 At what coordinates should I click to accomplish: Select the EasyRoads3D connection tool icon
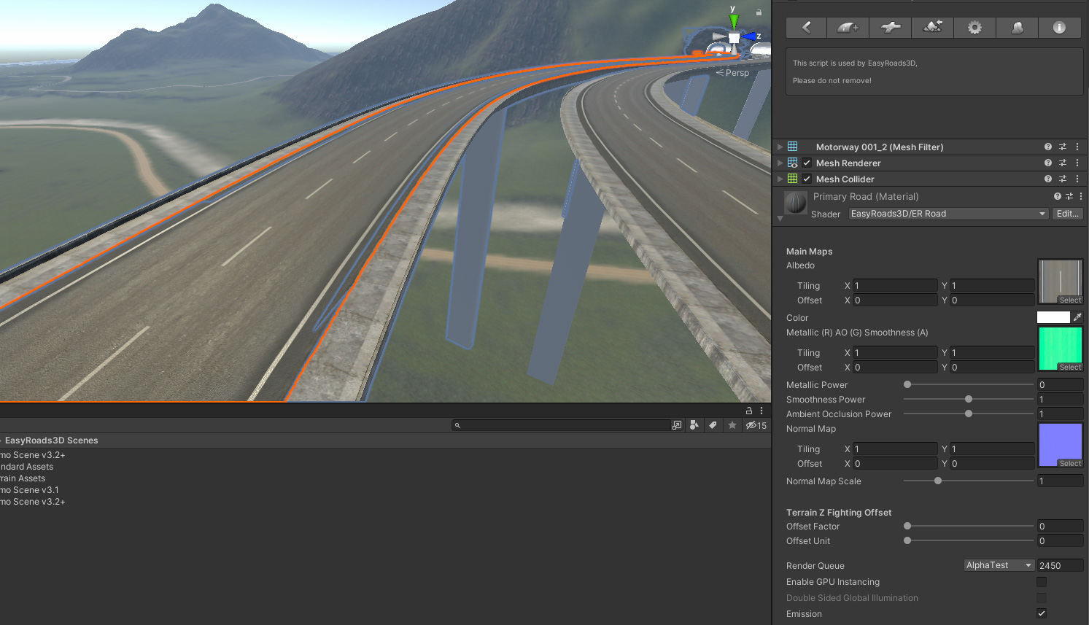890,27
